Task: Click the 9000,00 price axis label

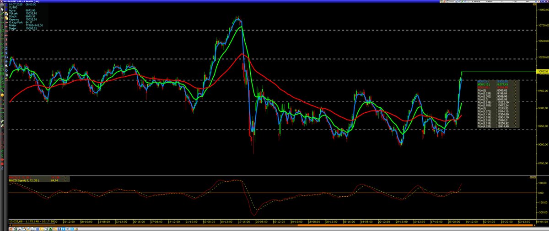Action: point(544,144)
